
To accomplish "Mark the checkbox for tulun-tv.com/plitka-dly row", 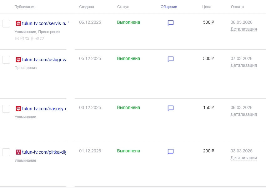I will [6, 152].
